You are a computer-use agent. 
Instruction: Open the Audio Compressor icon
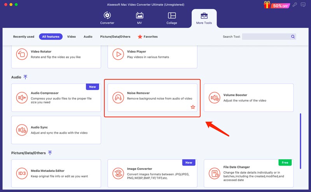(21, 98)
